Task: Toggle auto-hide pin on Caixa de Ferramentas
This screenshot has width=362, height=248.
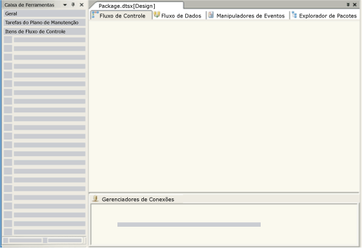Action: coord(73,5)
